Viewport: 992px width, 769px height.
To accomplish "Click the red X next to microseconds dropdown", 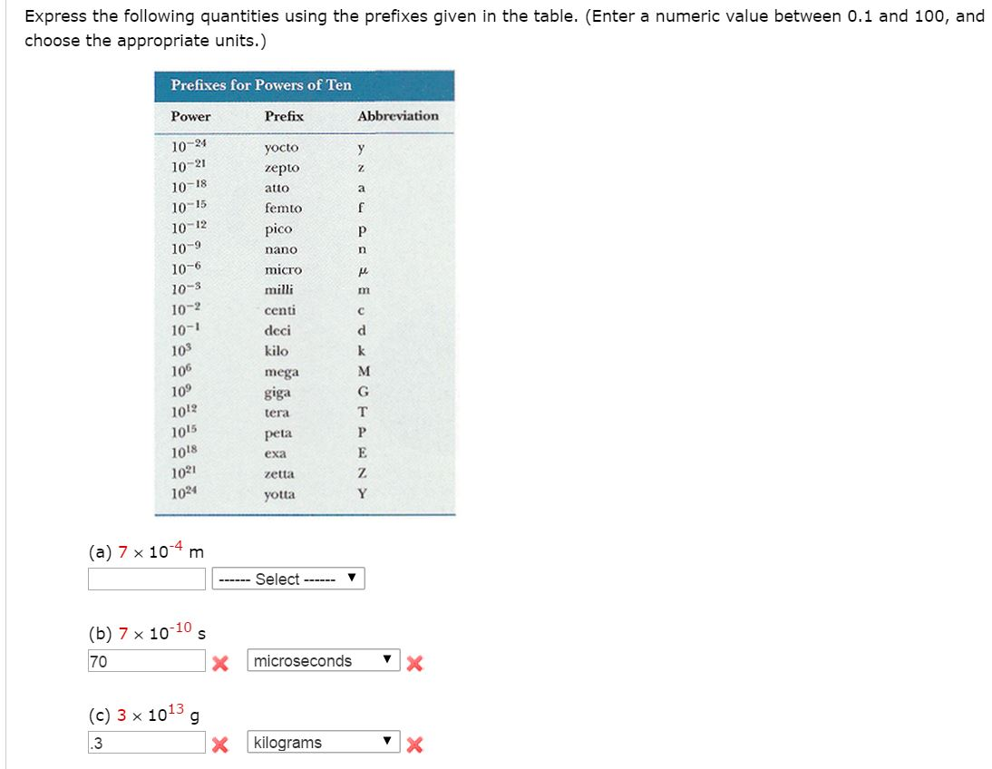I will coord(414,663).
